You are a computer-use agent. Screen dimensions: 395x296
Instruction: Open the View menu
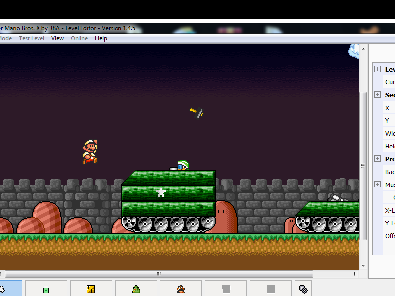coord(57,38)
